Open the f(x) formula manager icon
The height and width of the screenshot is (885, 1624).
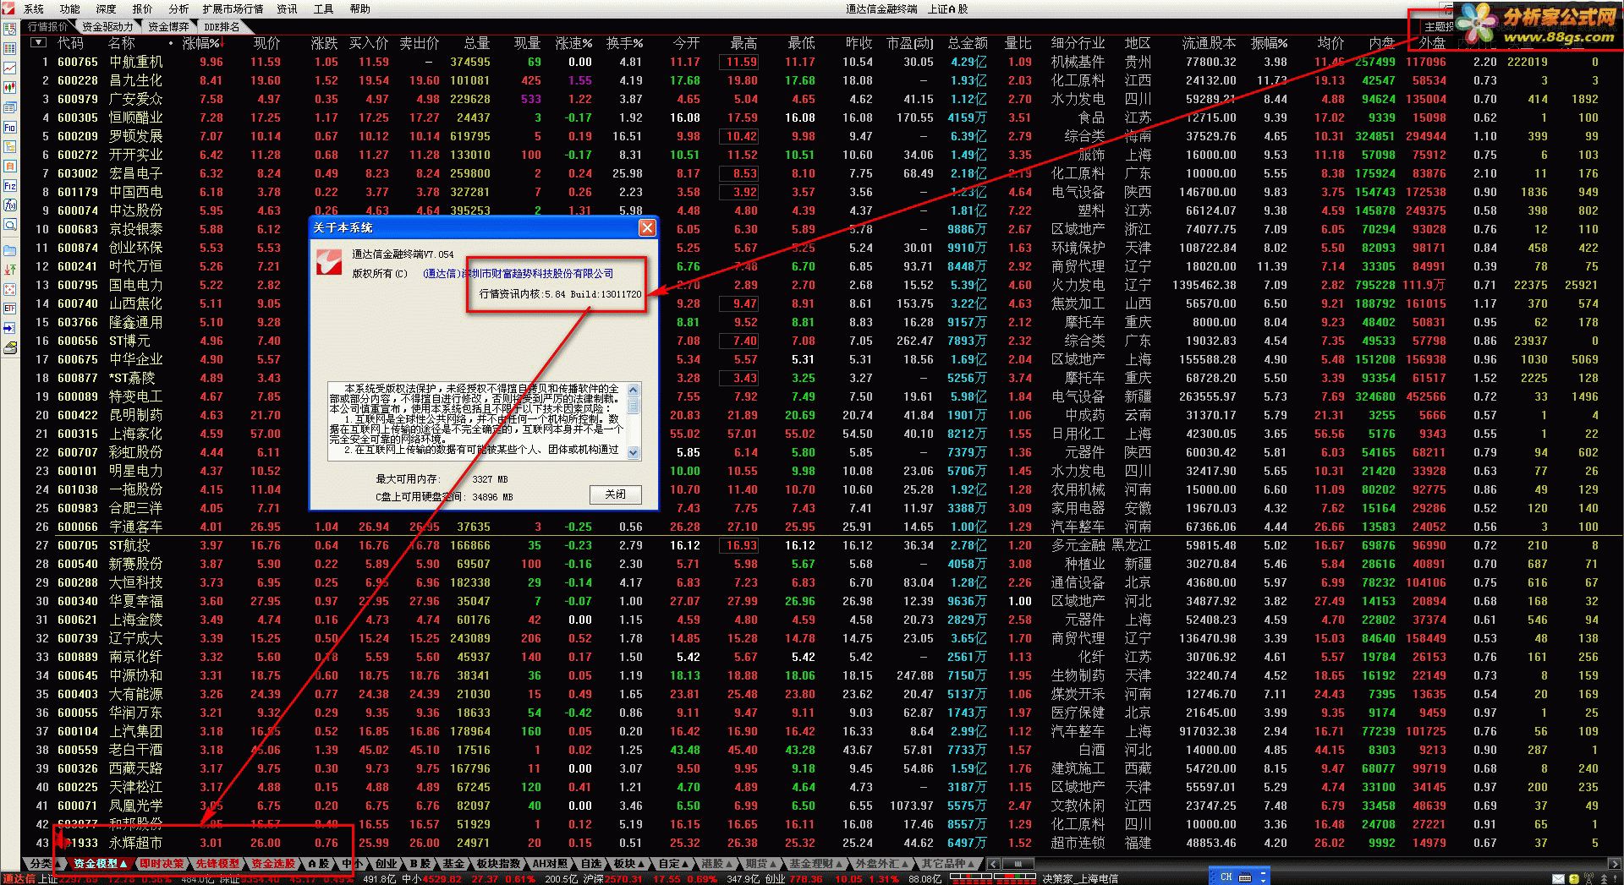[x=10, y=205]
